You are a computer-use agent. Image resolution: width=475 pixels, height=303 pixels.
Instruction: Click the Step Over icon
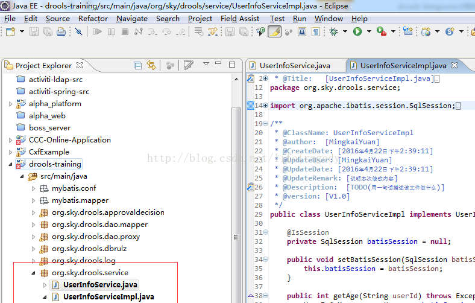[166, 31]
